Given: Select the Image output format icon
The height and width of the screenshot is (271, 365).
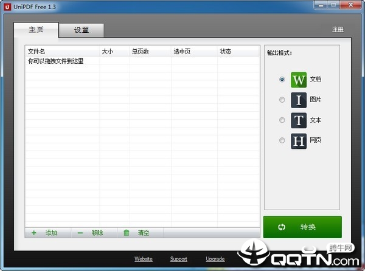Looking at the screenshot, I should click(299, 100).
